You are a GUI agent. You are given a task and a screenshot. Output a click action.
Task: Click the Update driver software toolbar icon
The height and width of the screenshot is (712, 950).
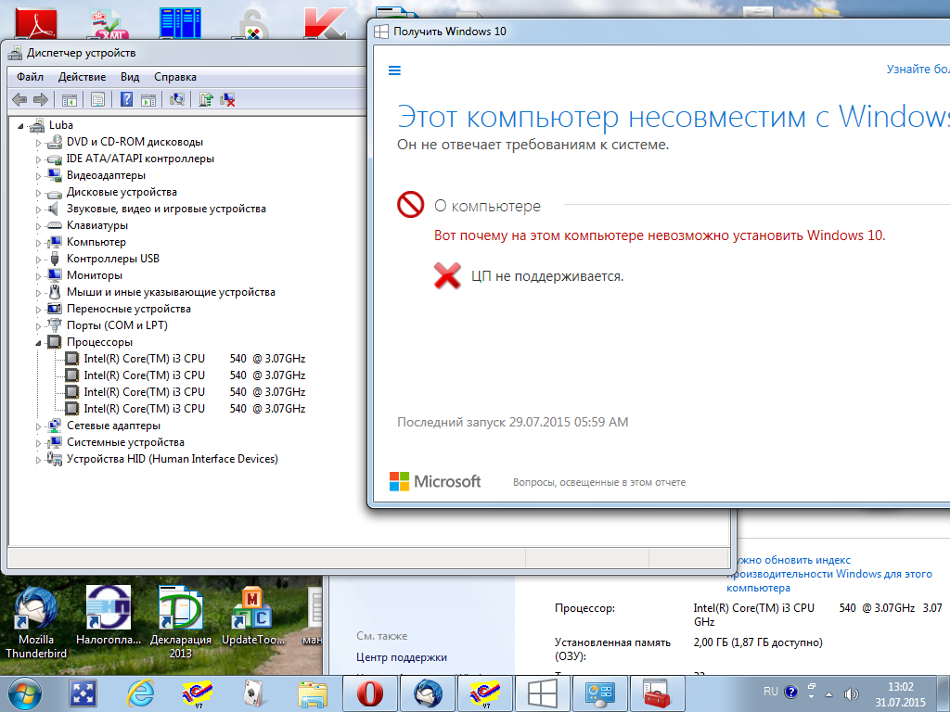pos(205,99)
